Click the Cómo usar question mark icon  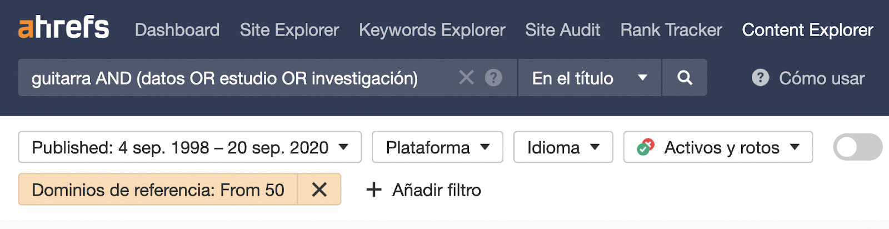pos(760,78)
